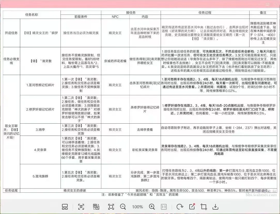Image resolution: width=280 pixels, height=214 pixels.
Task: Open the edit and annotate tool
Action: click(x=192, y=207)
